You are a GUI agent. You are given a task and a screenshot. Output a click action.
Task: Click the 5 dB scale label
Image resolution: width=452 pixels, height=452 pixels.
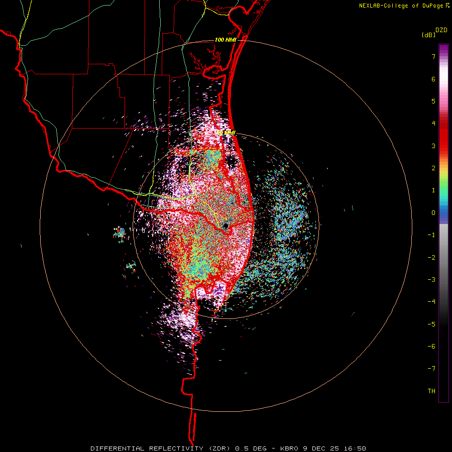[433, 101]
